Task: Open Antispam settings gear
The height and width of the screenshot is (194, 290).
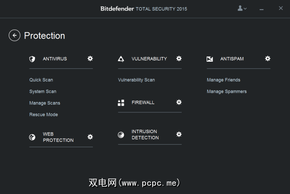Action: (x=268, y=58)
